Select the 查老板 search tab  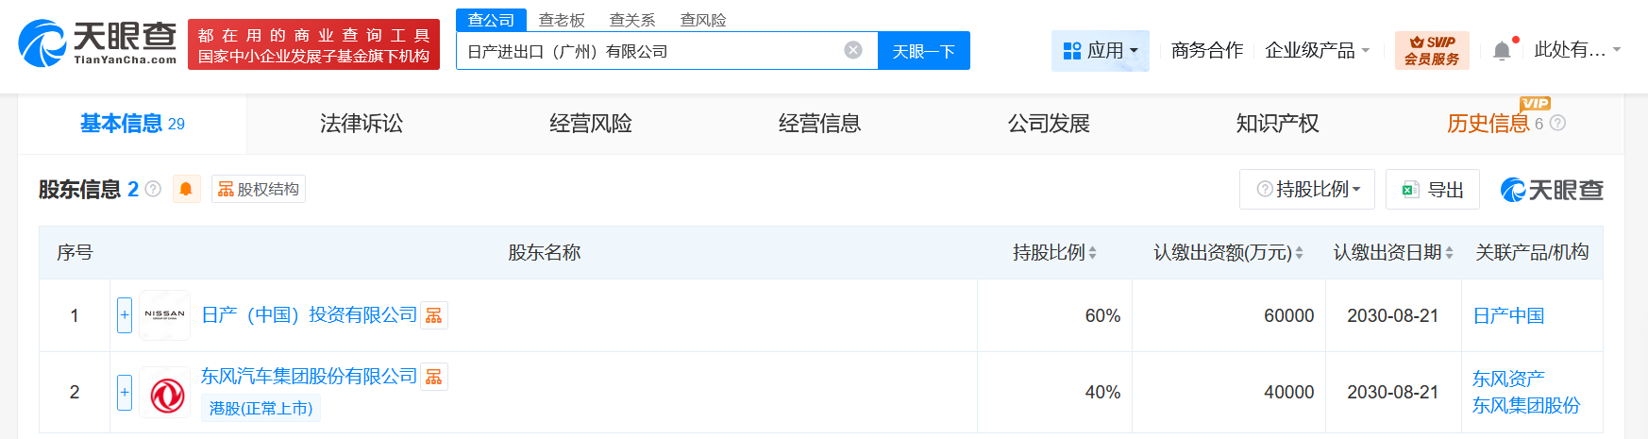pyautogui.click(x=562, y=20)
